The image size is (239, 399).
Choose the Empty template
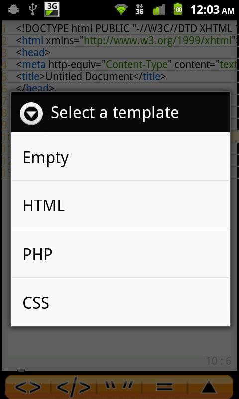tap(120, 156)
